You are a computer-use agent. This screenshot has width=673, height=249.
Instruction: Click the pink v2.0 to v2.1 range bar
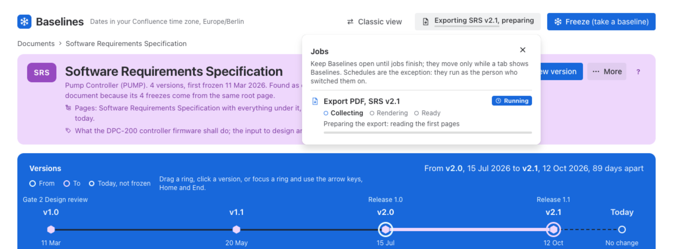point(469,230)
